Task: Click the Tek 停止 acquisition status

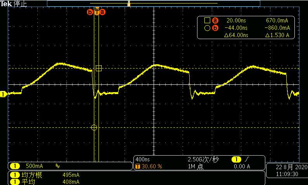Action: (13, 3)
